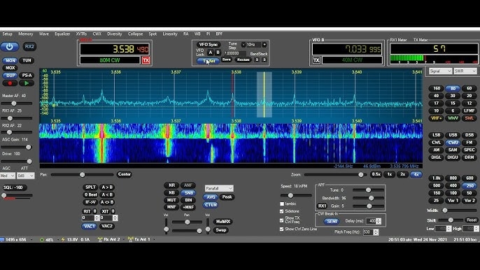Open the Linearity menu
480x270 pixels.
[x=170, y=34]
